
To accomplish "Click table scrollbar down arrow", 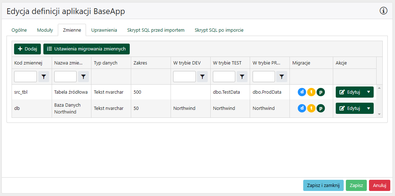I will pyautogui.click(x=379, y=114).
